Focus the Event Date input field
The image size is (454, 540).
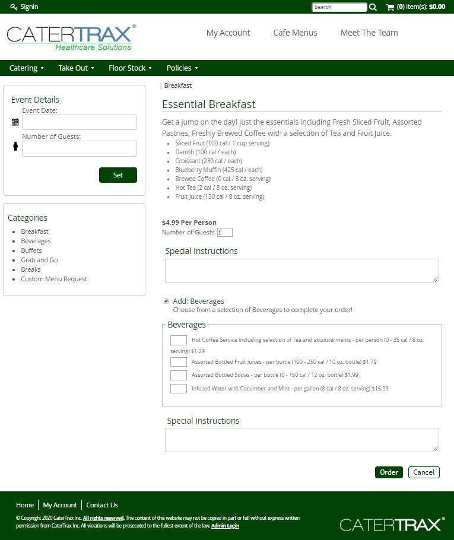80,122
